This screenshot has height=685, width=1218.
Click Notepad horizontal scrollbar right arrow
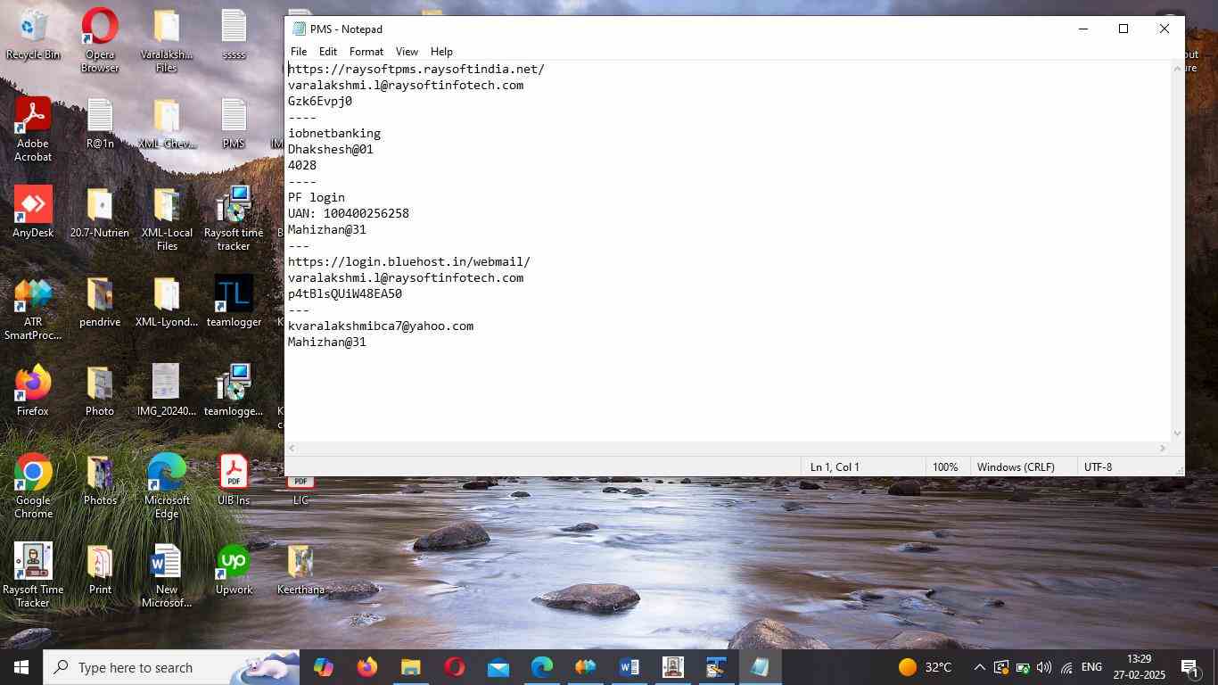(1163, 449)
